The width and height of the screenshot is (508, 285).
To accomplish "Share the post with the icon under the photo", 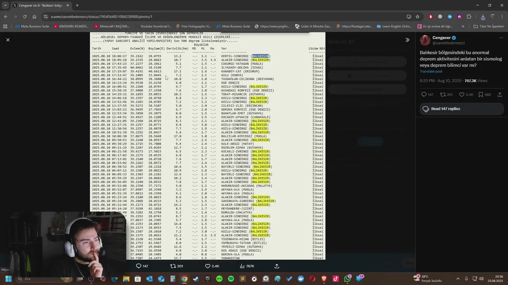I will (x=277, y=266).
